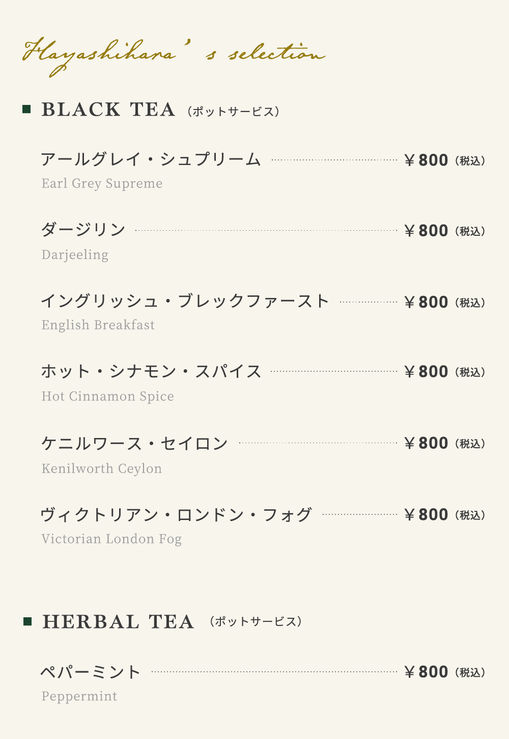Choose ヴィクトリアン・ロンドン・フォグ tea

(176, 514)
